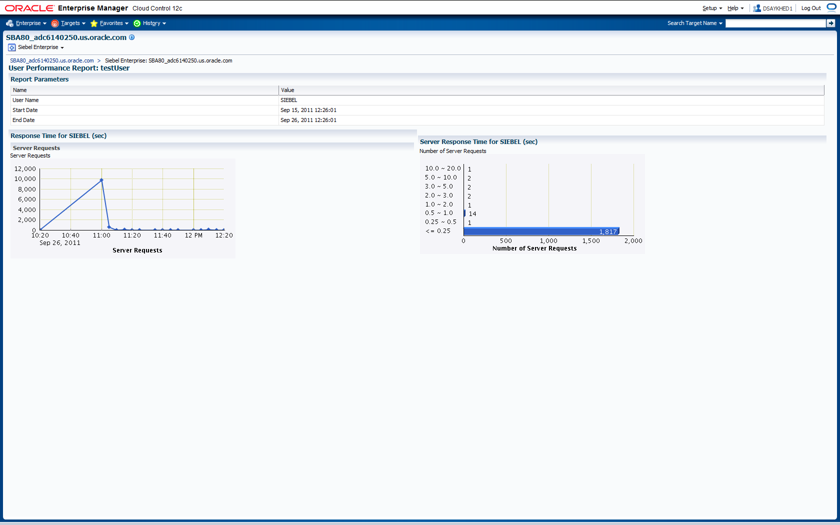
Task: Click the Siebel Enterprise target icon
Action: (x=12, y=47)
